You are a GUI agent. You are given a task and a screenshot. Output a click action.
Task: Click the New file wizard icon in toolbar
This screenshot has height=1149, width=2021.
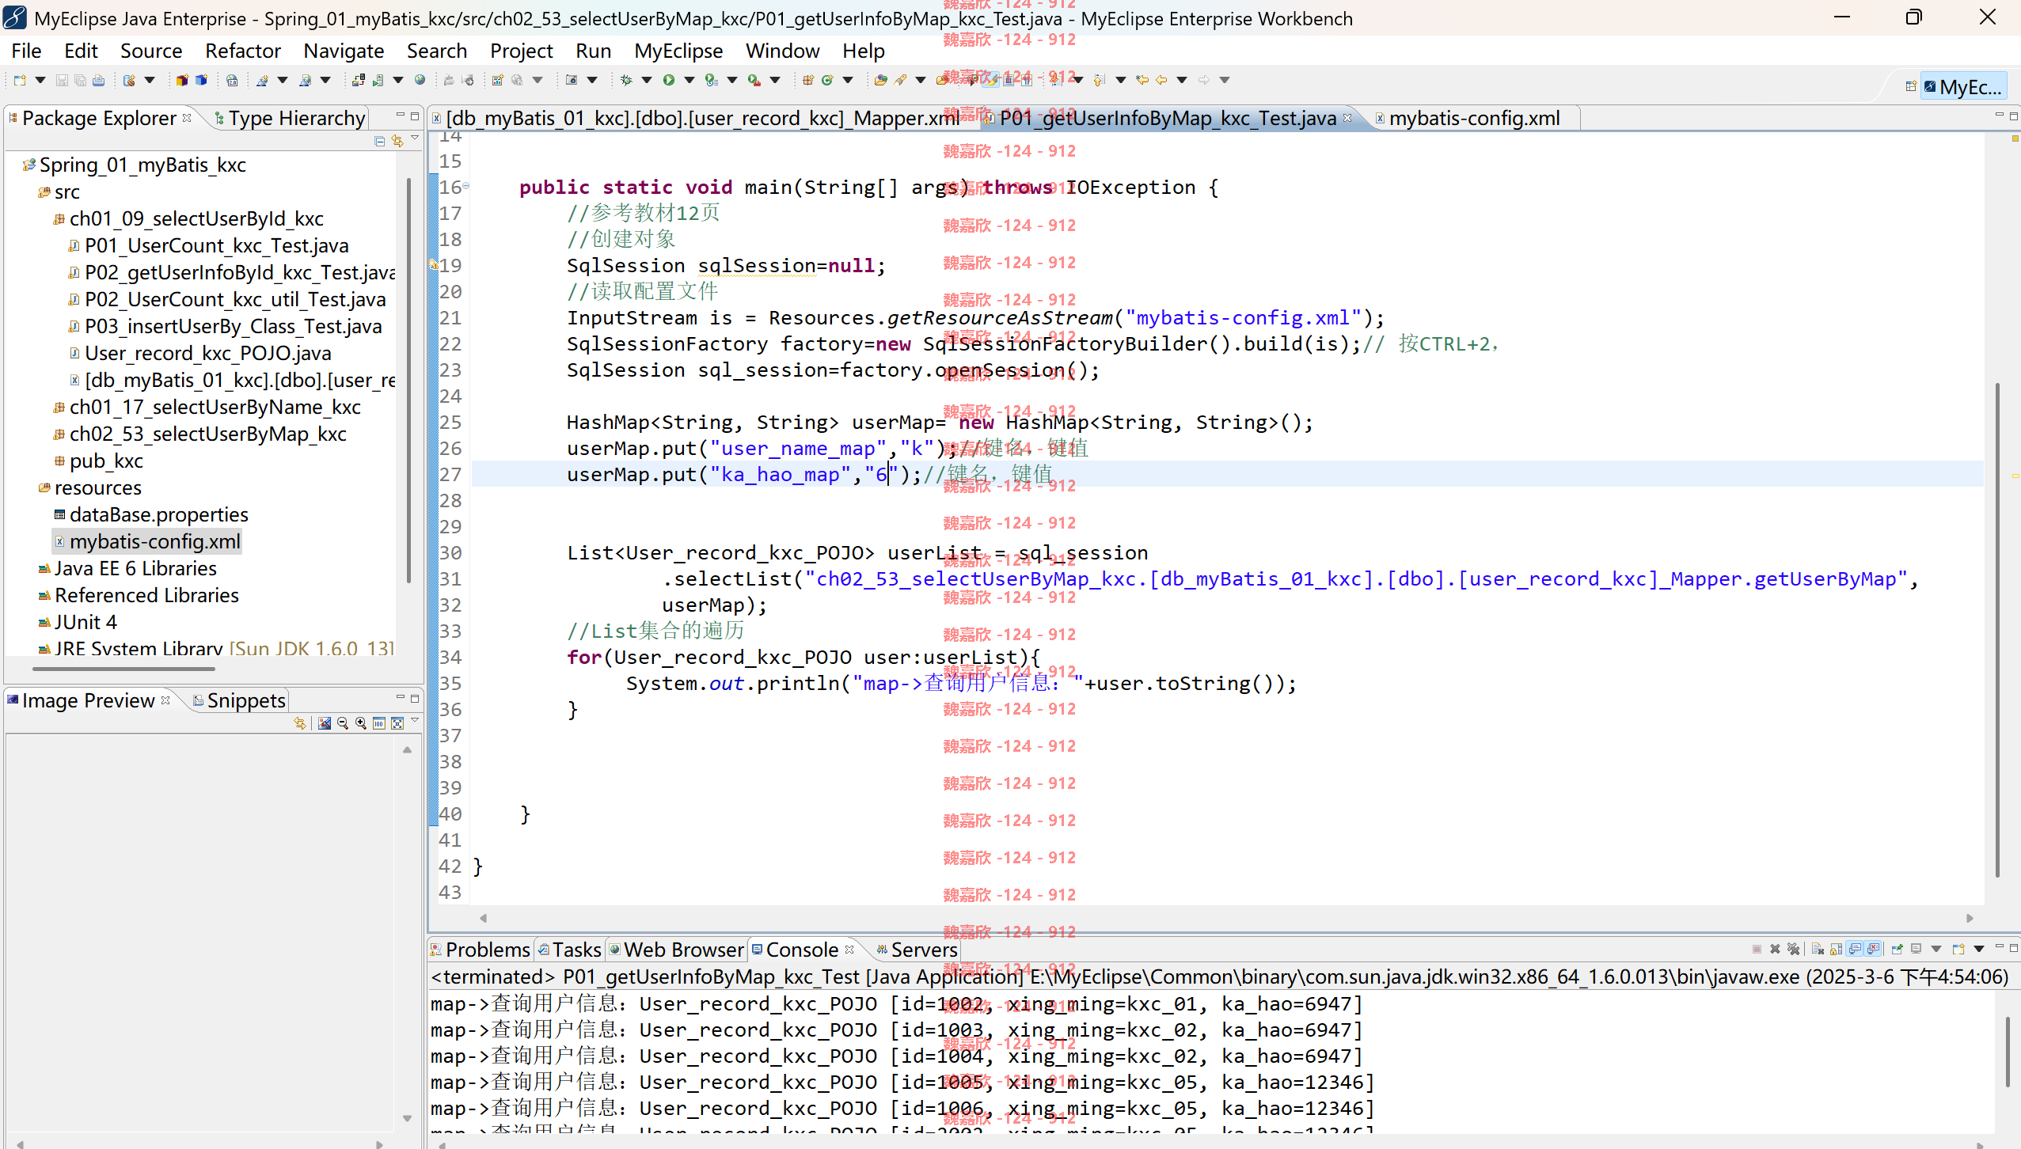pos(20,80)
